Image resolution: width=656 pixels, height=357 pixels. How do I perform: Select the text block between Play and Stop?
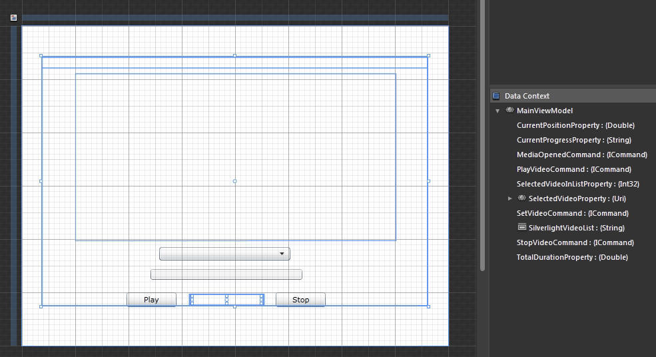(x=226, y=300)
